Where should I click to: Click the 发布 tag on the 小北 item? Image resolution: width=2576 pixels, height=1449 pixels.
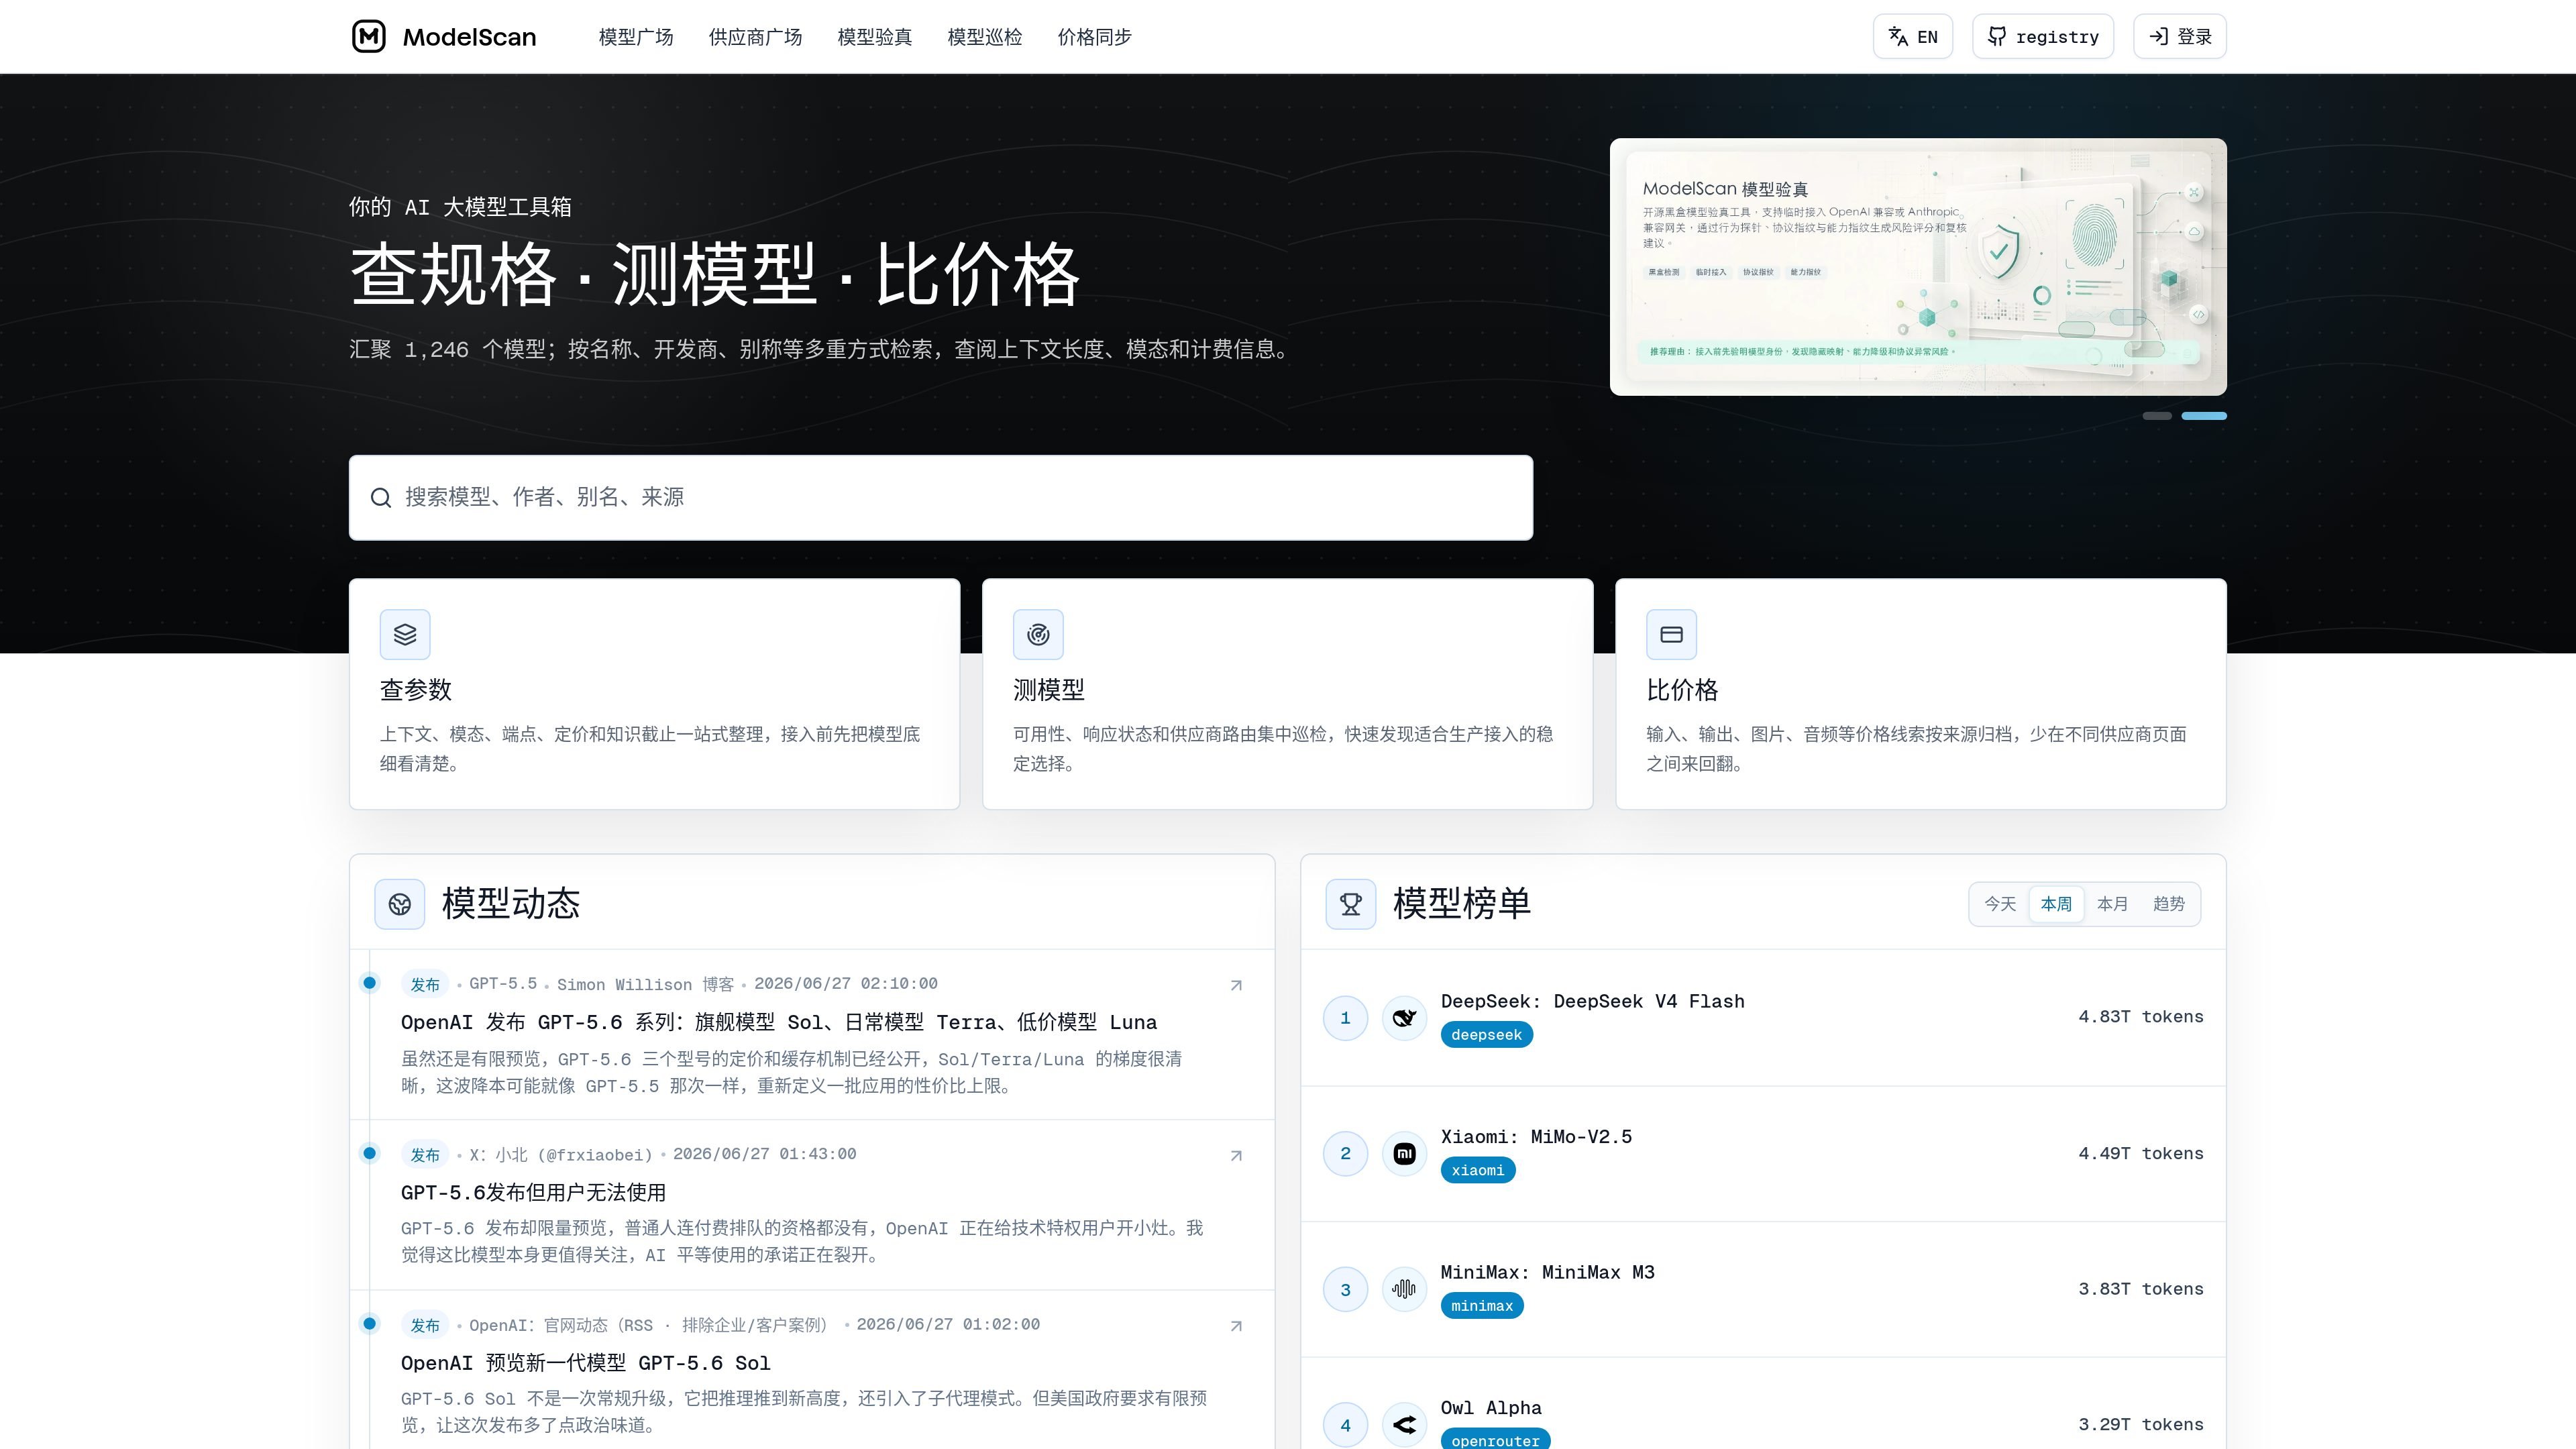coord(425,1155)
